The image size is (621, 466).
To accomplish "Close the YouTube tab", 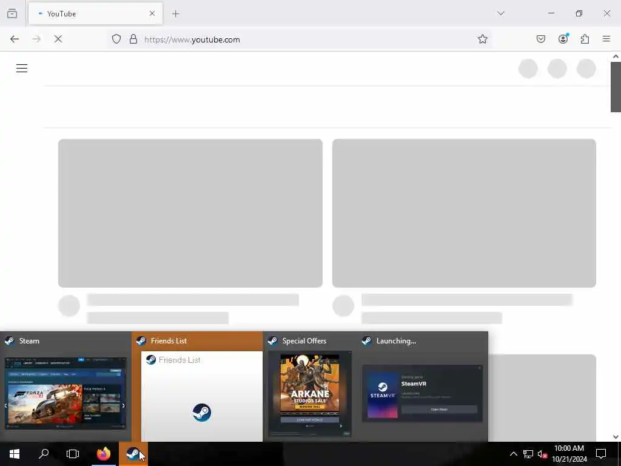I will [x=152, y=13].
